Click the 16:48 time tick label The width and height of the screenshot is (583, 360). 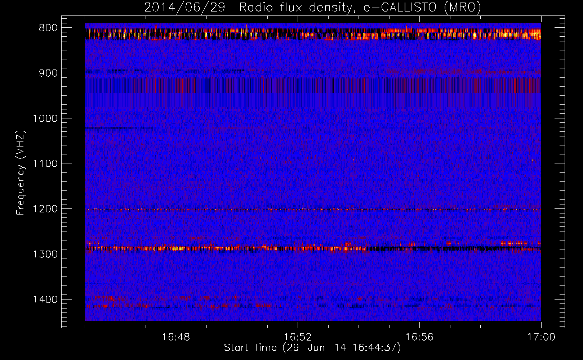tap(176, 337)
